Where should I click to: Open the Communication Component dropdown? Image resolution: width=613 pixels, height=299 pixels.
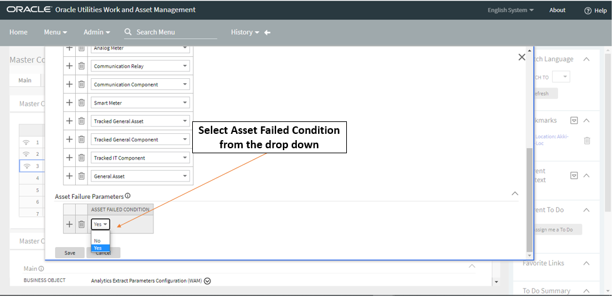140,84
